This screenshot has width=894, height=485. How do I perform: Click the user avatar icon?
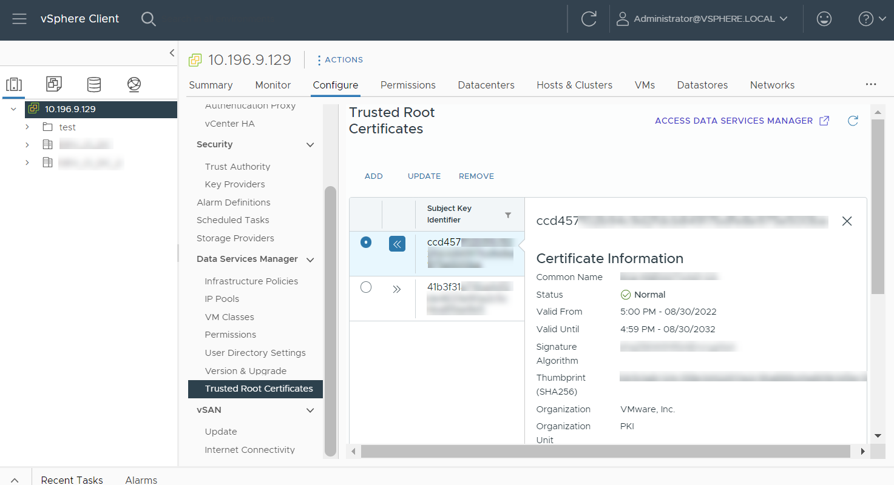point(622,19)
